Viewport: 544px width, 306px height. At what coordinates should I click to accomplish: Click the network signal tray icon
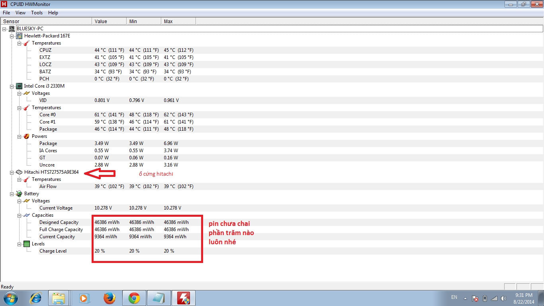(494, 298)
